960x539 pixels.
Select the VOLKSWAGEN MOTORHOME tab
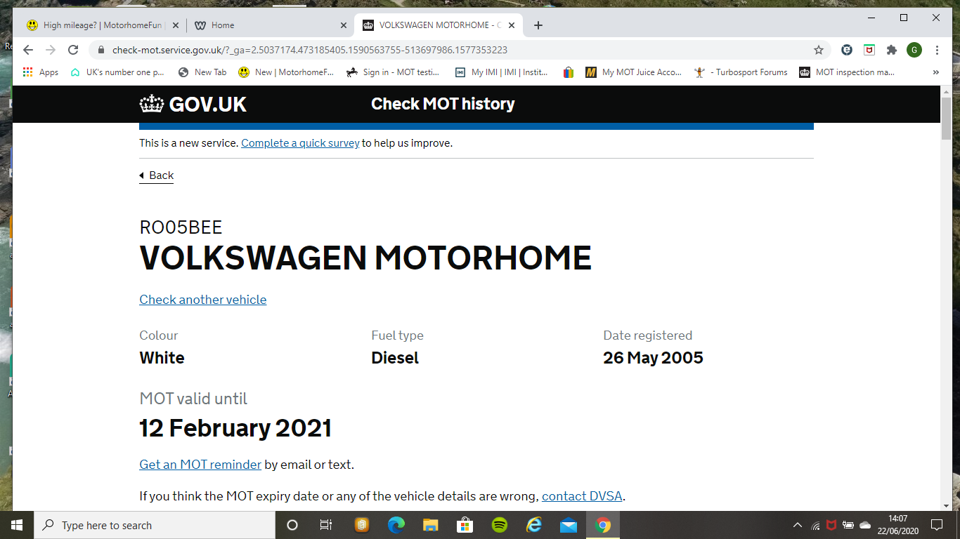click(x=439, y=25)
